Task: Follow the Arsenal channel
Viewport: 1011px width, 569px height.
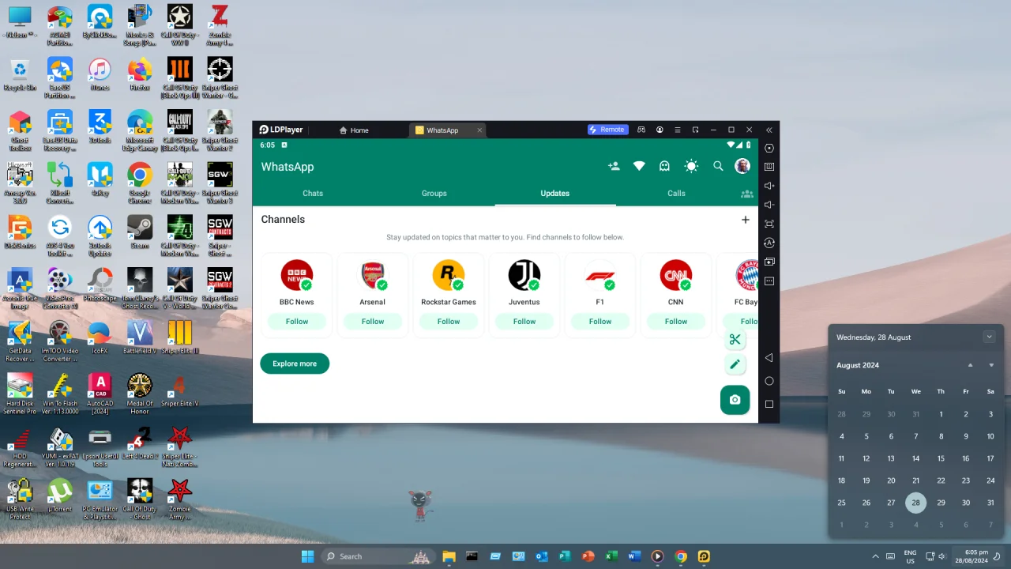Action: coord(373,322)
